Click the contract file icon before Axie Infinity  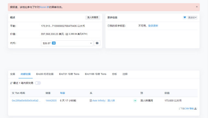tap(91, 100)
